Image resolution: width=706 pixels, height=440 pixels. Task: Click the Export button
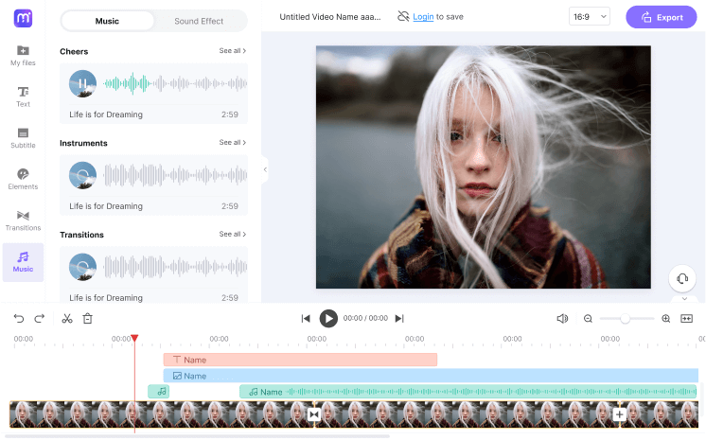click(661, 17)
